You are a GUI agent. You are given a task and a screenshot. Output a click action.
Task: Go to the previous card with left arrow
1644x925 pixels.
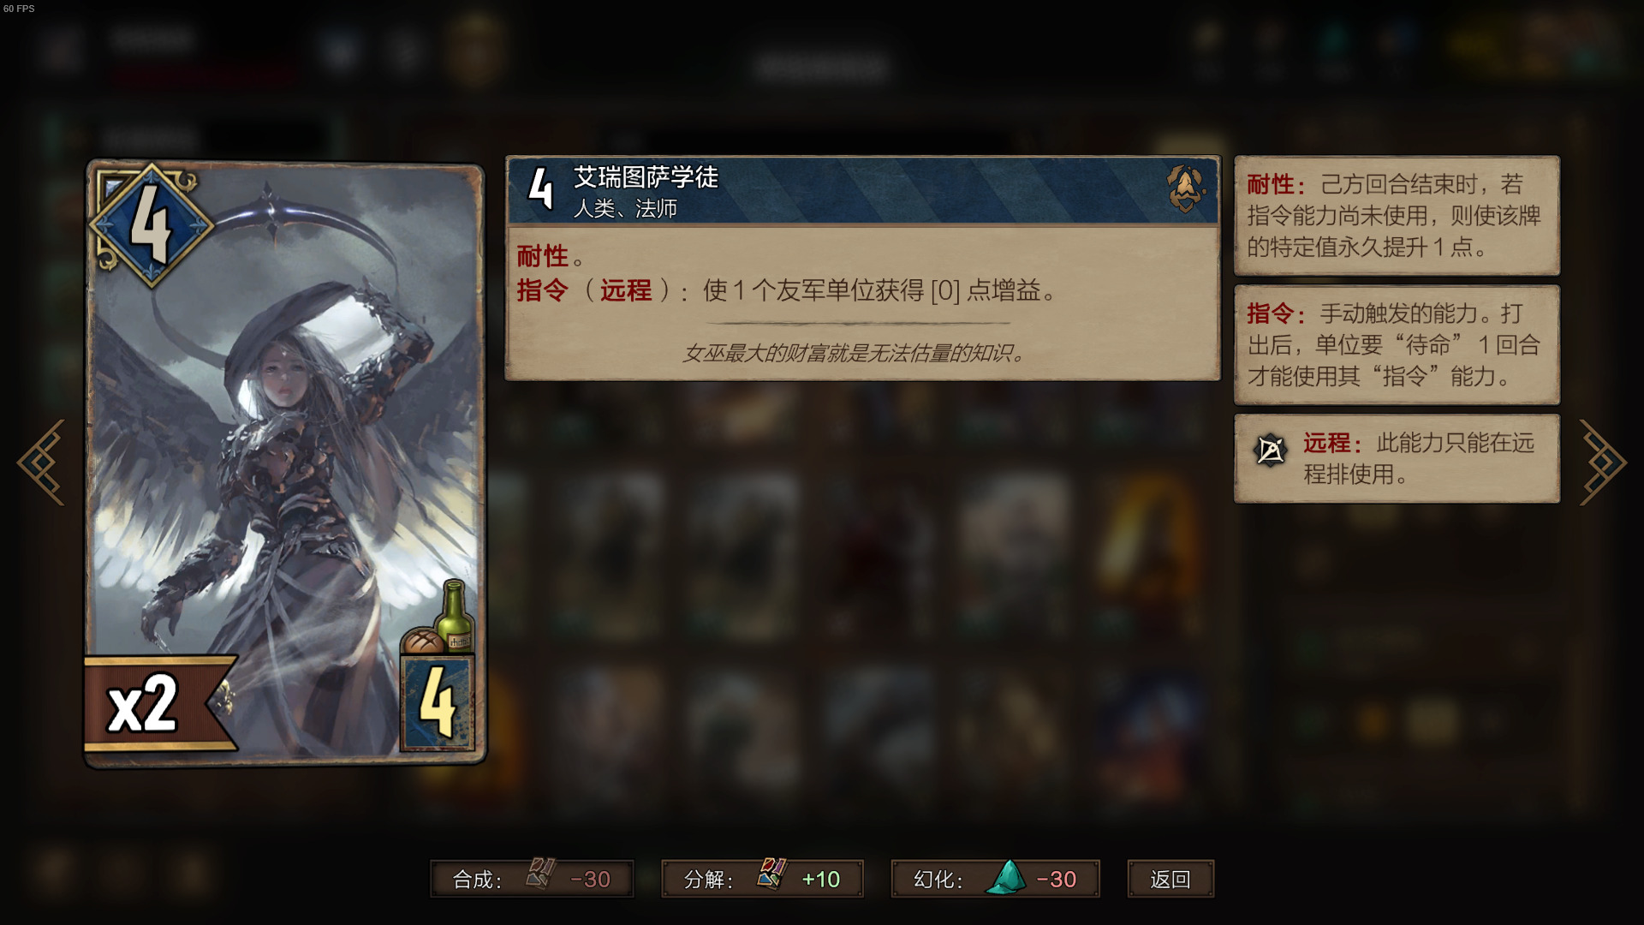coord(41,462)
